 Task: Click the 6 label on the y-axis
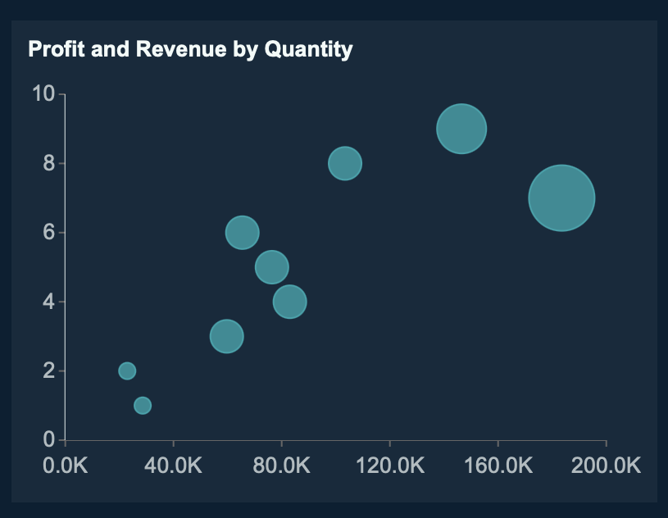[48, 233]
